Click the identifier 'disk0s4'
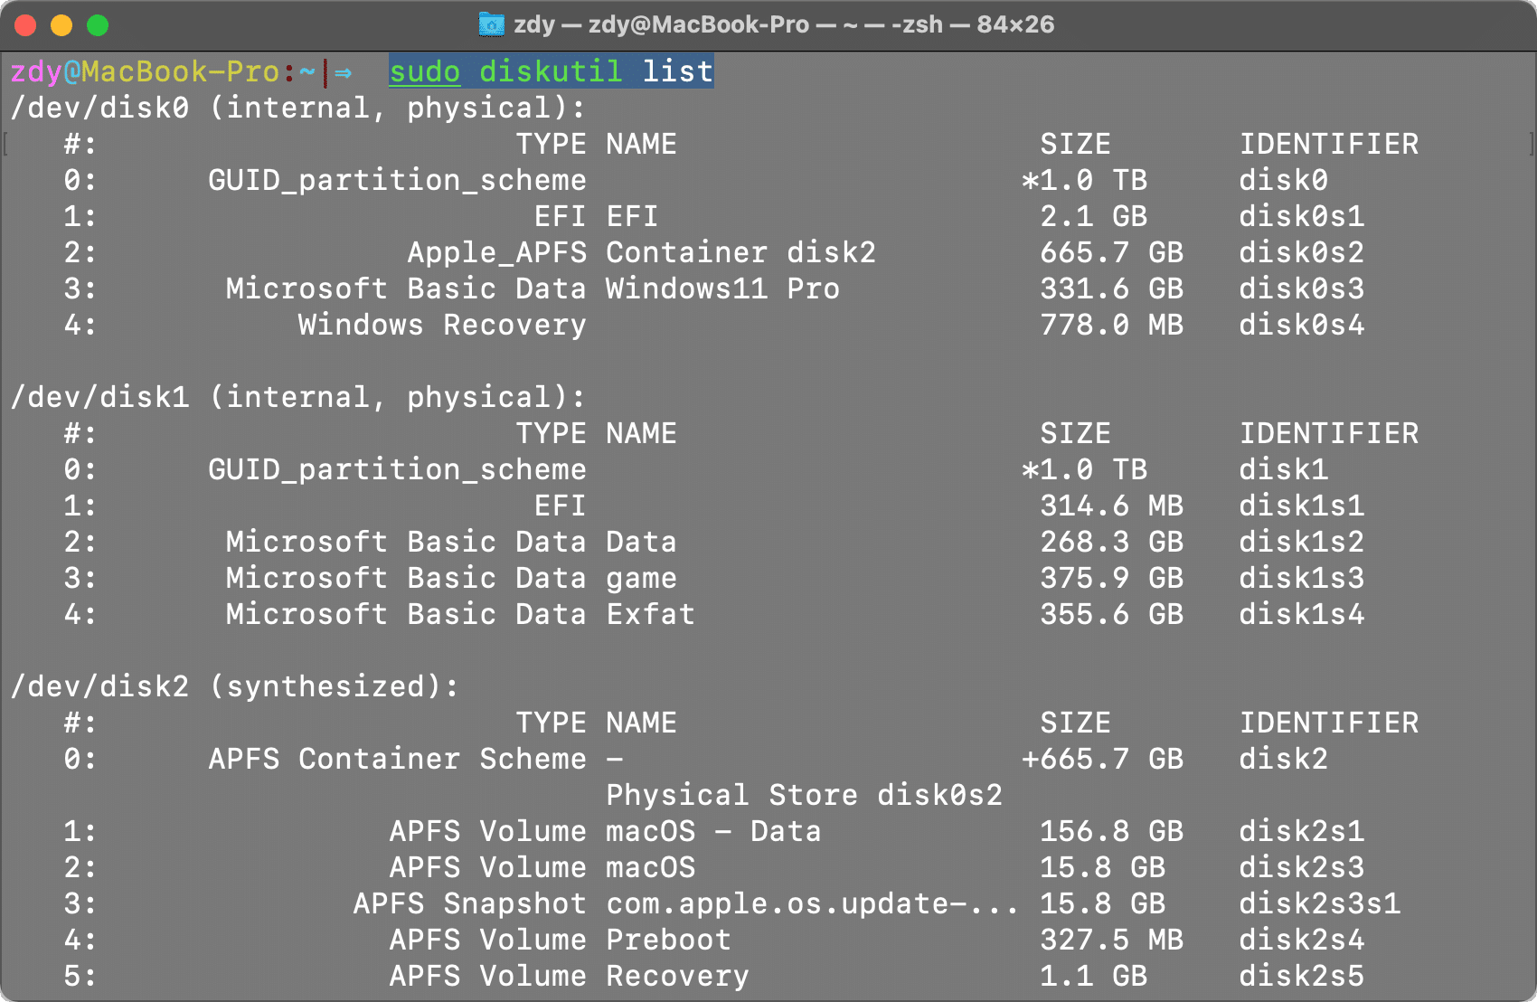 point(1302,326)
